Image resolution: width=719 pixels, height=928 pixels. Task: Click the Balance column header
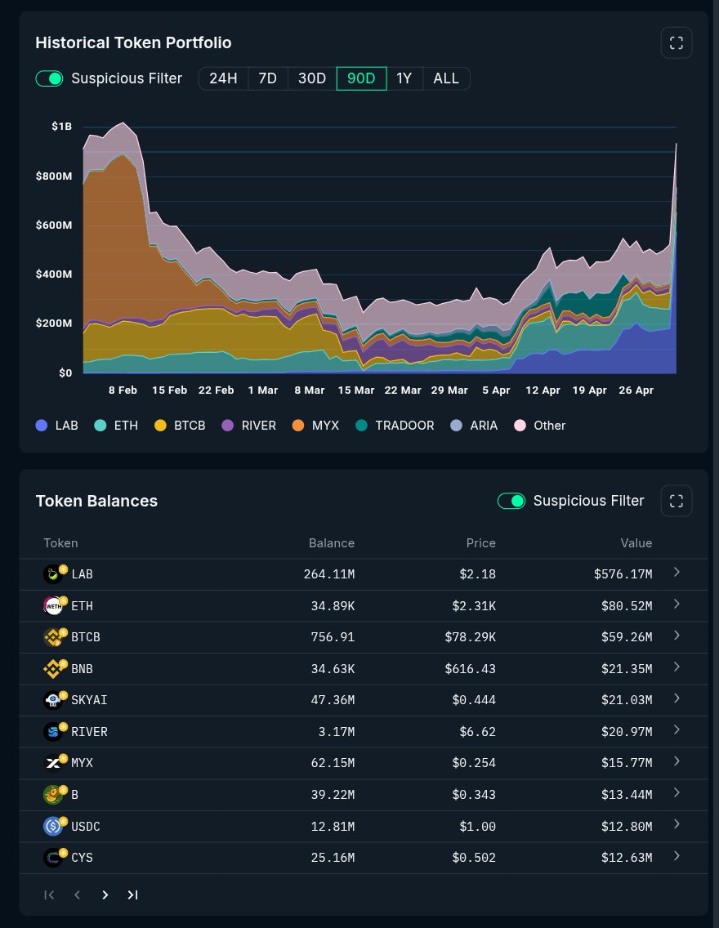[332, 542]
